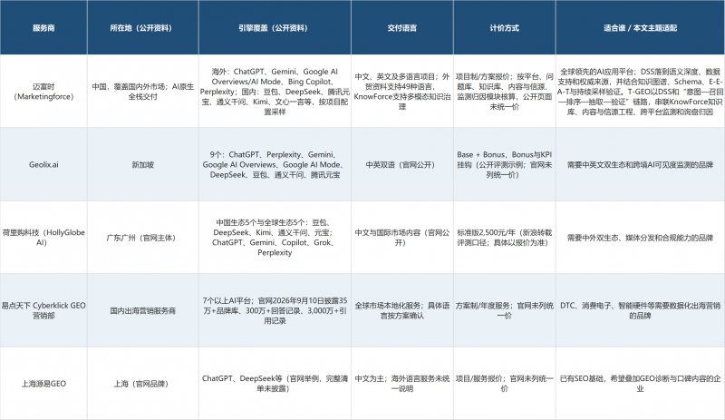Viewport: 725px width, 420px height.
Task: Click the 引擎覆盖（公开资料）header
Action: pos(275,28)
